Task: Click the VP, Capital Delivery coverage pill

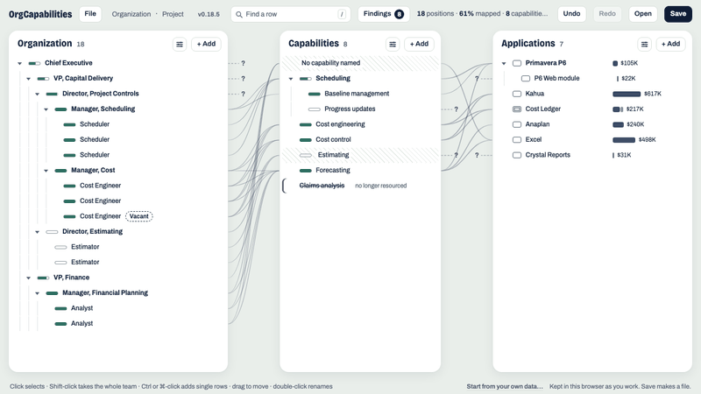Action: tap(43, 79)
